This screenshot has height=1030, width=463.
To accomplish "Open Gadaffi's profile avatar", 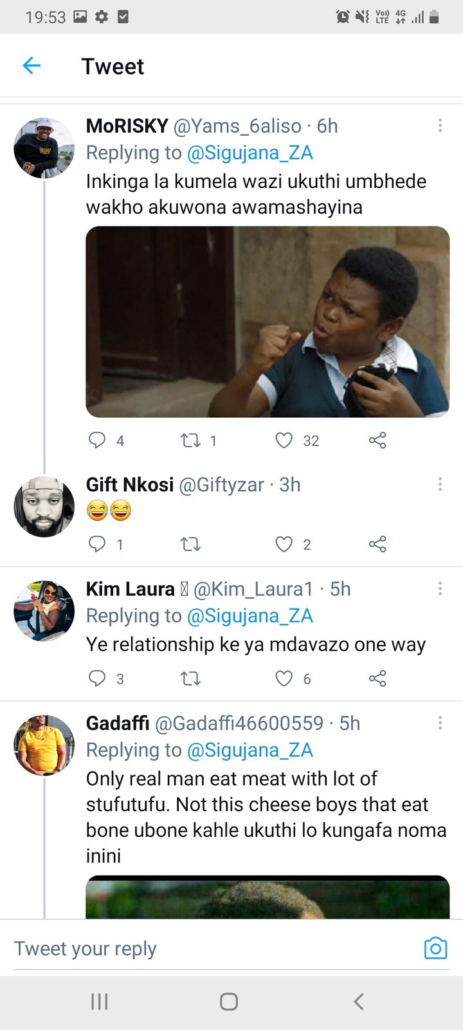I will [44, 745].
